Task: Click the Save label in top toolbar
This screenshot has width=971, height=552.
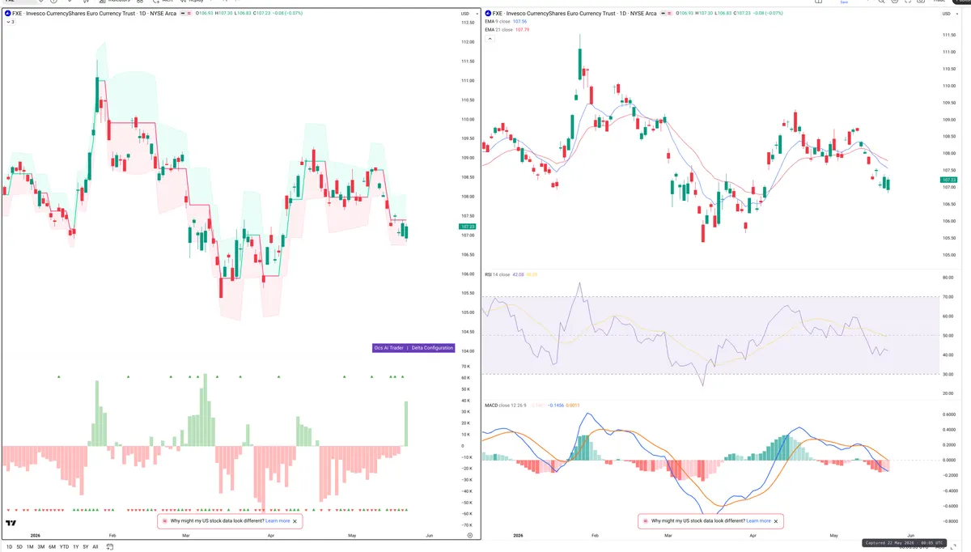Action: click(844, 2)
